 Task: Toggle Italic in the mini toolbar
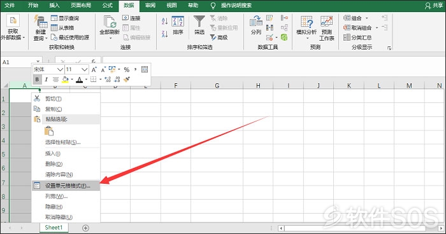point(46,79)
